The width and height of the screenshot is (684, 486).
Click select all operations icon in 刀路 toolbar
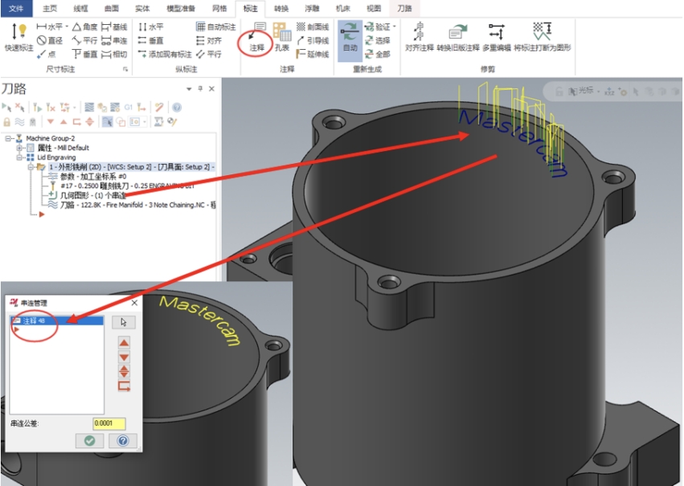[x=6, y=107]
